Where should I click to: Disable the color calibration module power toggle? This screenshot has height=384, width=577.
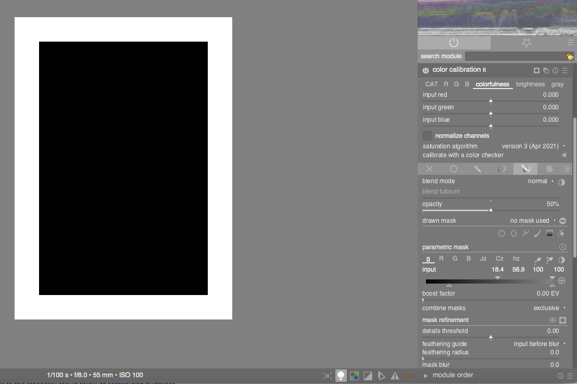tap(425, 70)
